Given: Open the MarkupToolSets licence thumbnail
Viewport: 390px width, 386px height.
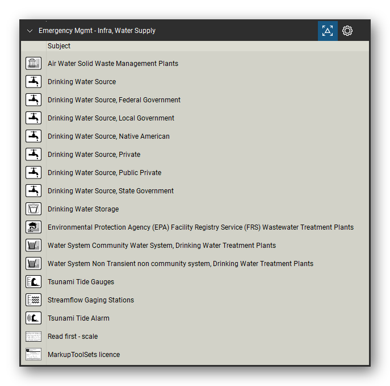Looking at the screenshot, I should [x=33, y=354].
